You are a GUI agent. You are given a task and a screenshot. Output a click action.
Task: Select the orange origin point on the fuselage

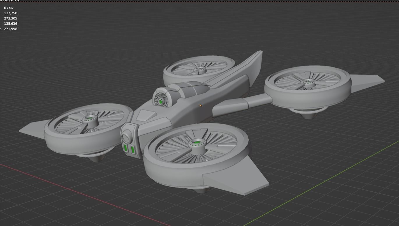click(200, 105)
